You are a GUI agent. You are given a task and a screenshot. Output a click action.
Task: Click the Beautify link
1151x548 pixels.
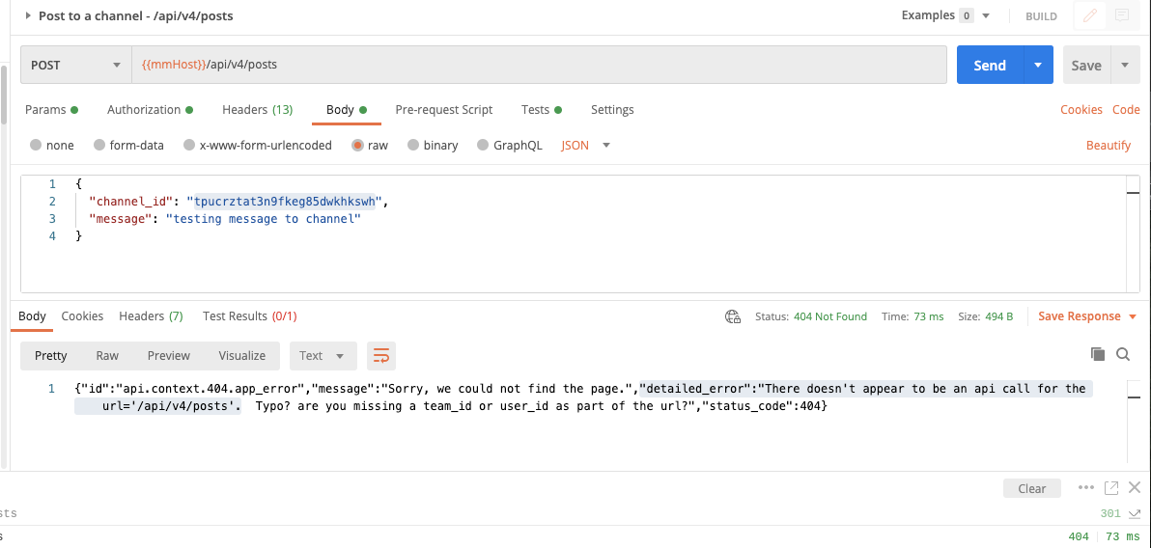coord(1108,146)
